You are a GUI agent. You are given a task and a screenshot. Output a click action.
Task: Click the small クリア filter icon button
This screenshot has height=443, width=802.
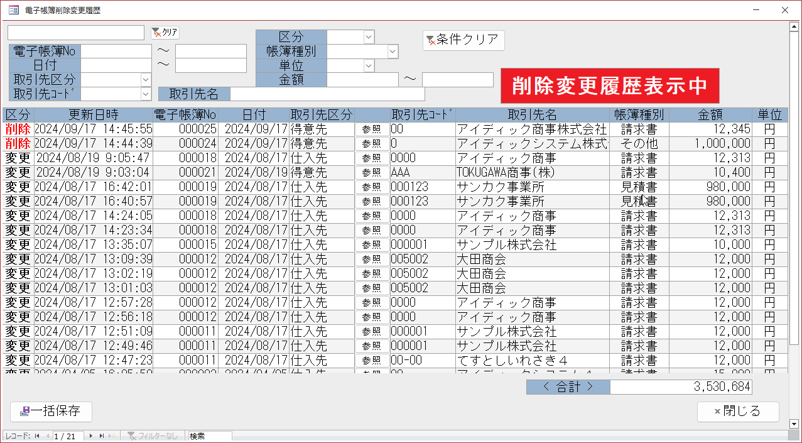165,33
